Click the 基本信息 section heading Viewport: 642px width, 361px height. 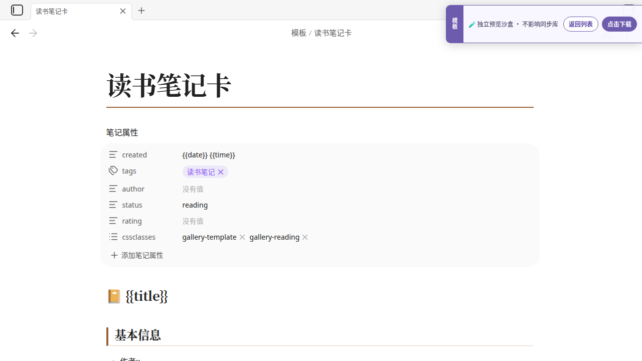coord(137,335)
